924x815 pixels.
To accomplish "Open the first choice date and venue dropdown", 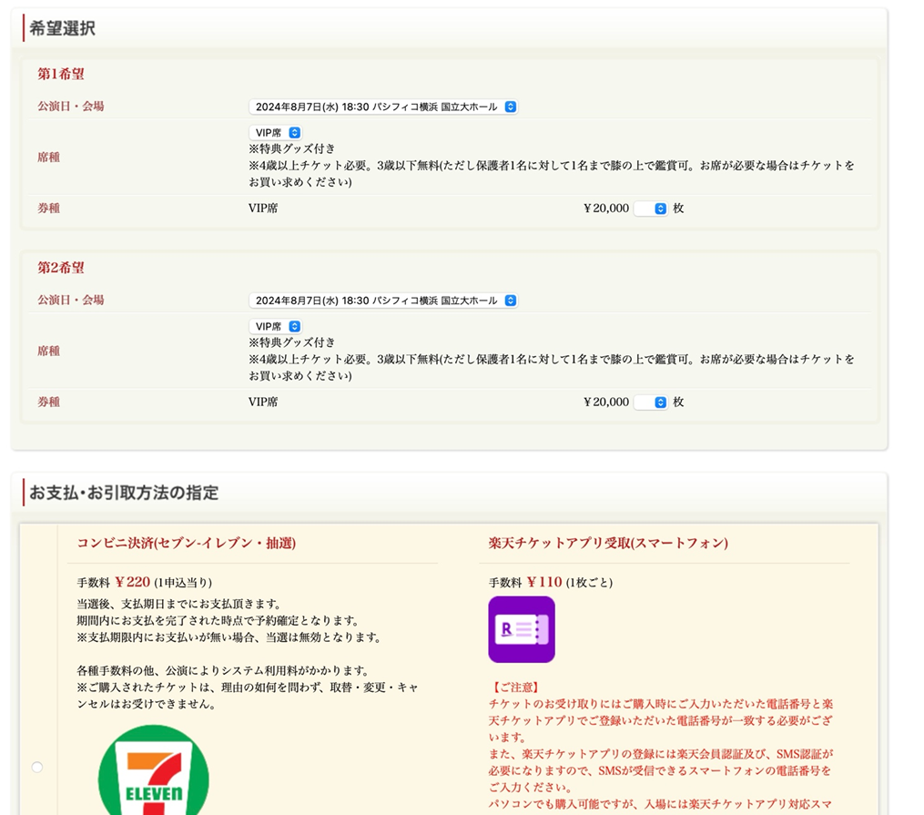I will (382, 107).
